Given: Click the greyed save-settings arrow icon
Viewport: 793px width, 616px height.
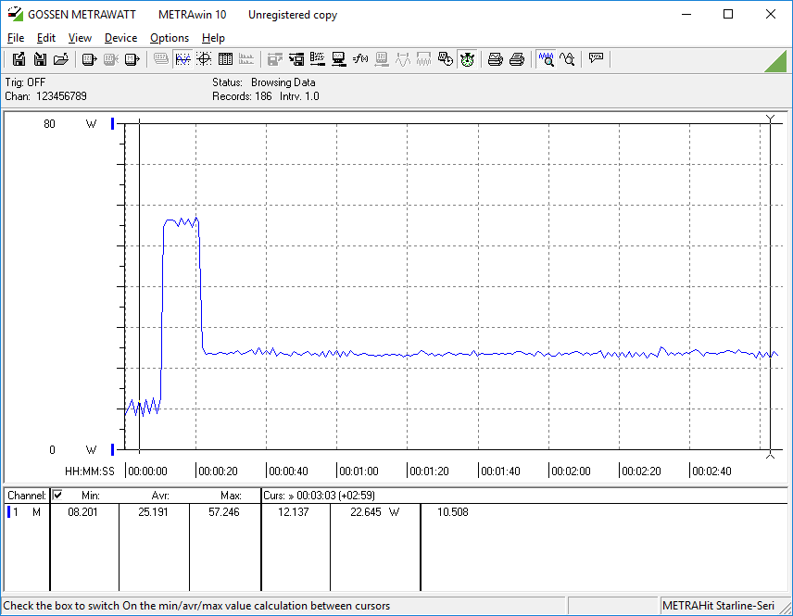Looking at the screenshot, I should pos(274,59).
